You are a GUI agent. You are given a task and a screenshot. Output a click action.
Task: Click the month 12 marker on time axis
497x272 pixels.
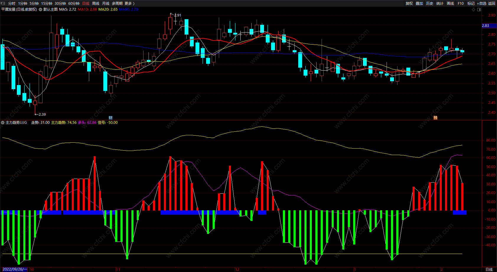pos(237,269)
